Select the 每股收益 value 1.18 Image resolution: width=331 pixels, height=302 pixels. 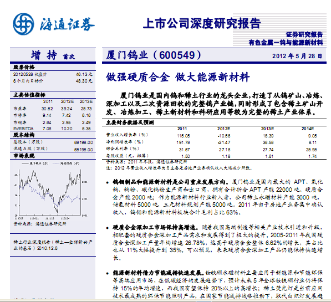(x=226, y=156)
